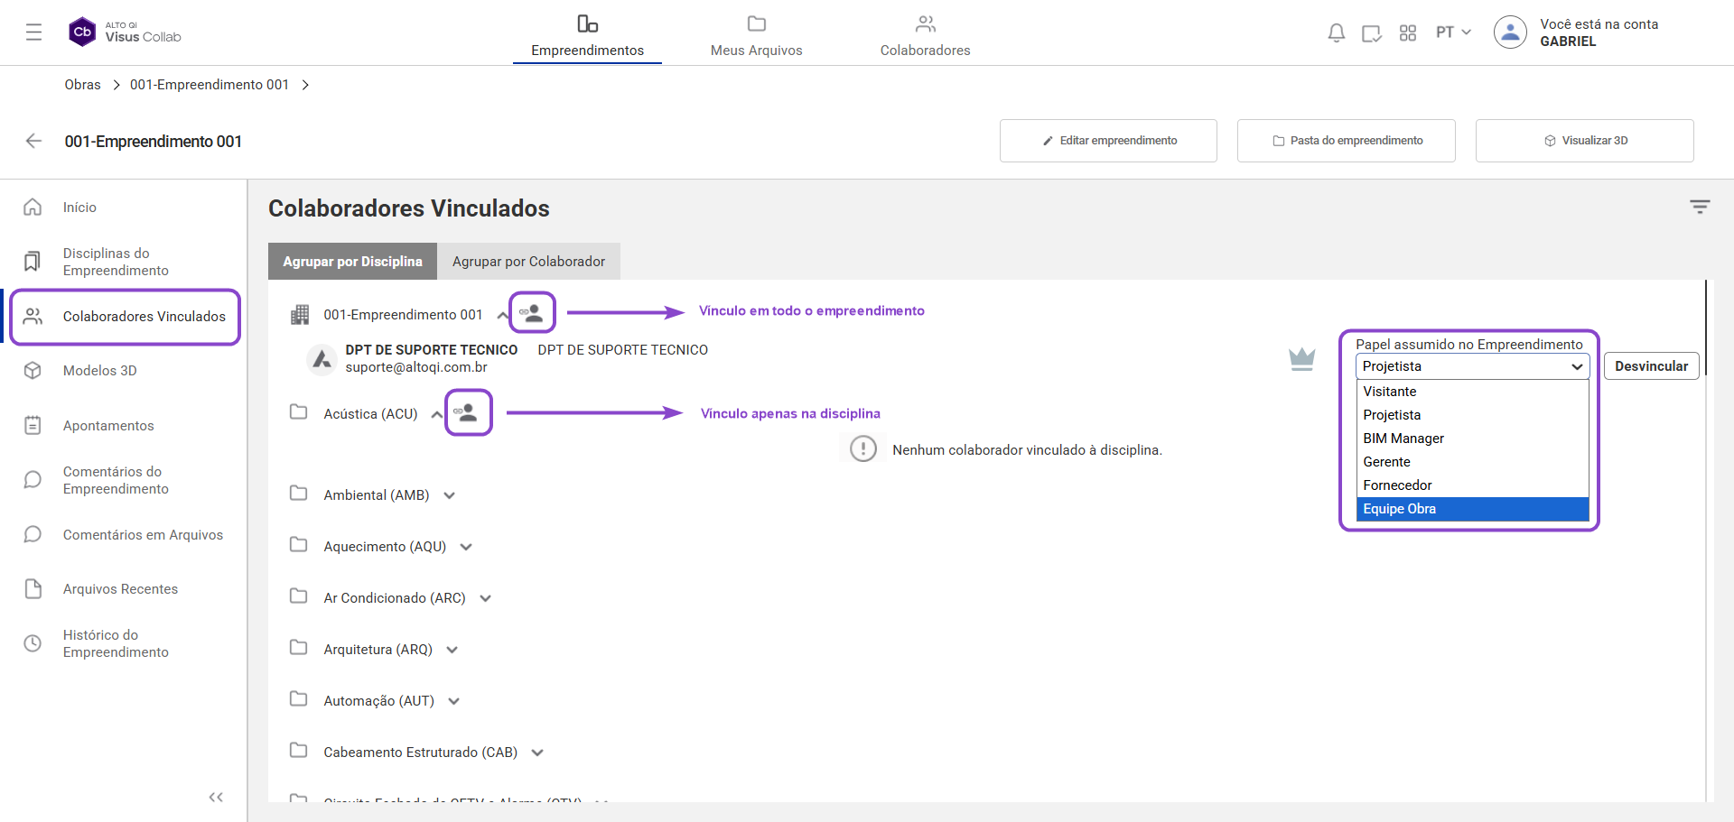Collapse the sidebar with double chevron

point(216,797)
